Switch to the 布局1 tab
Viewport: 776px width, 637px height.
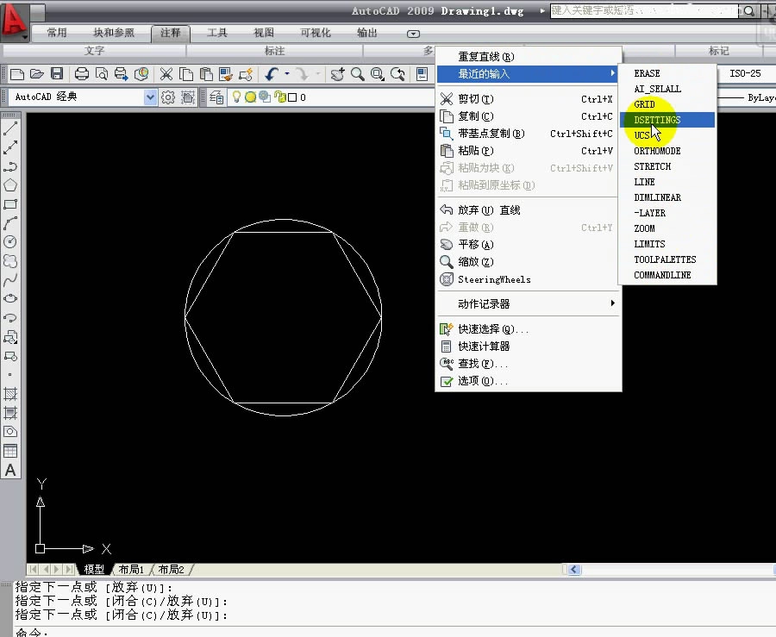131,569
